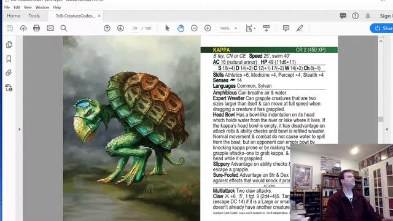Viewport: 393px width, 221px height.
Task: Print the document with printer icon
Action: click(37, 28)
